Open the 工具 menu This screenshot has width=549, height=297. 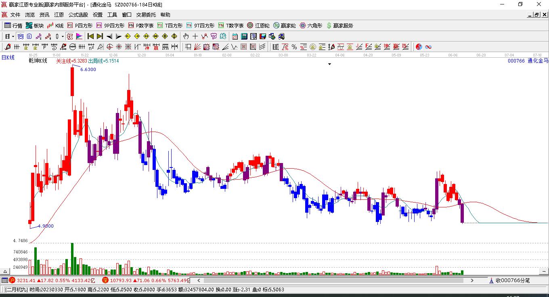(112, 15)
